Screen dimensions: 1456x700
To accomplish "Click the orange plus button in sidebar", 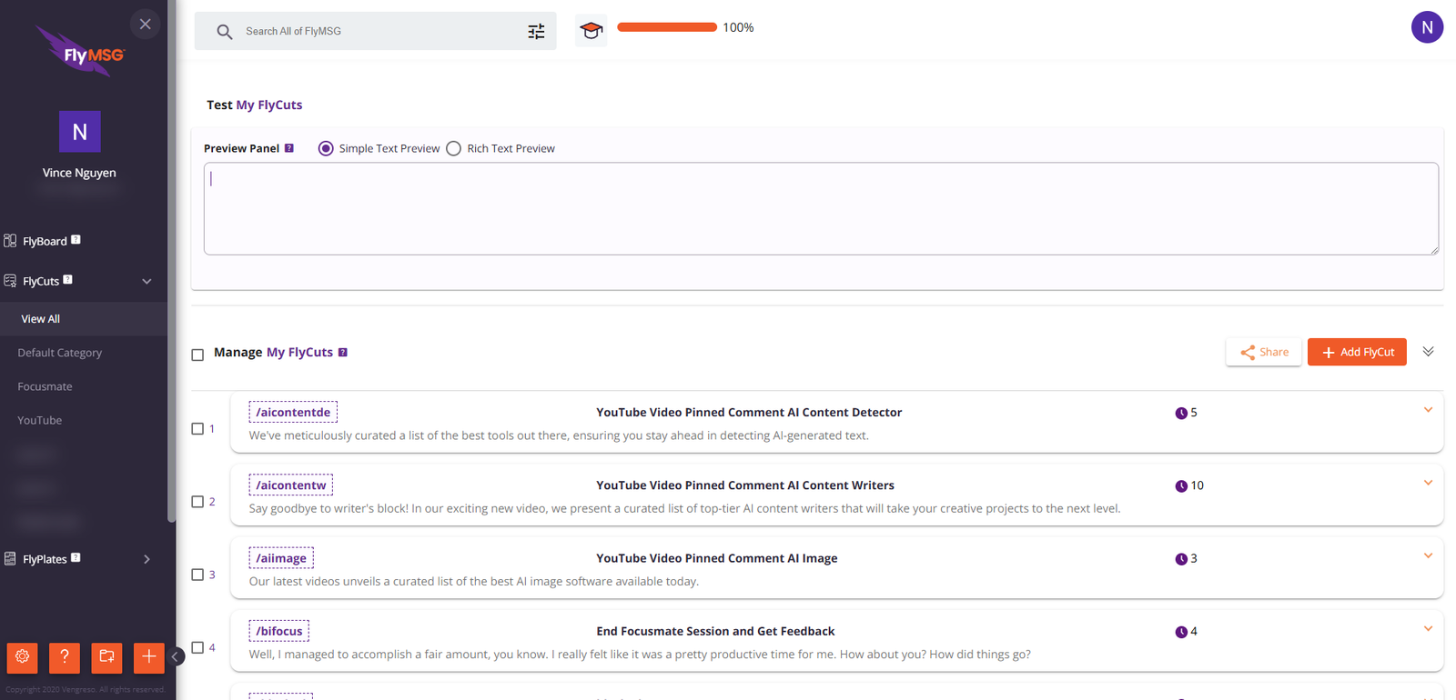I will click(x=149, y=657).
